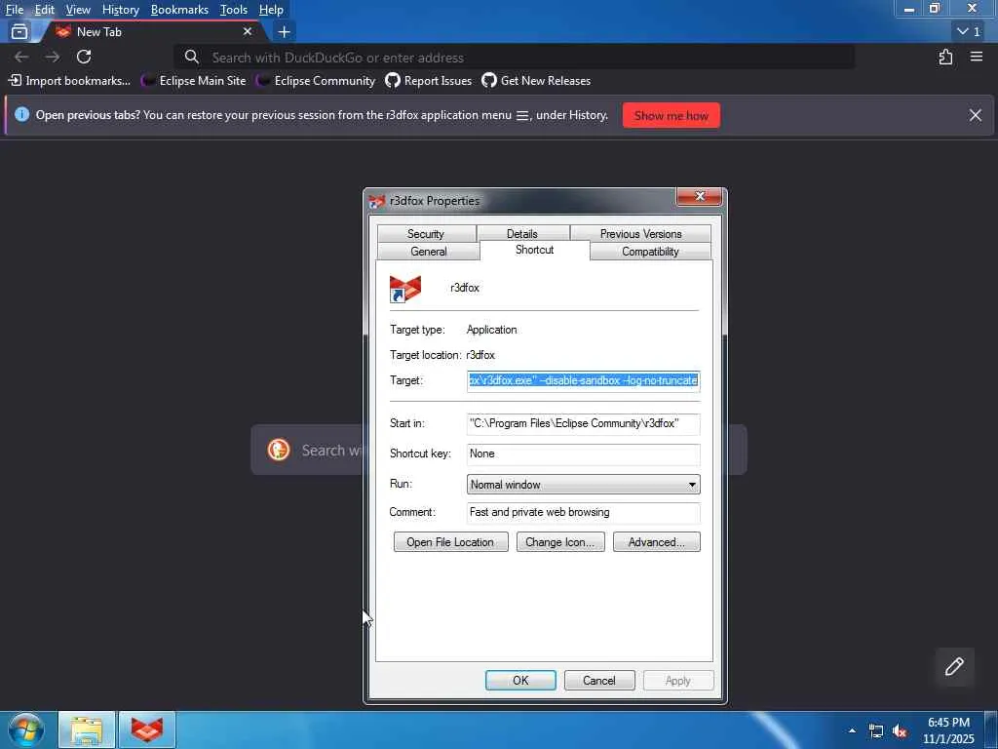Click the forward navigation arrow

pyautogui.click(x=53, y=57)
